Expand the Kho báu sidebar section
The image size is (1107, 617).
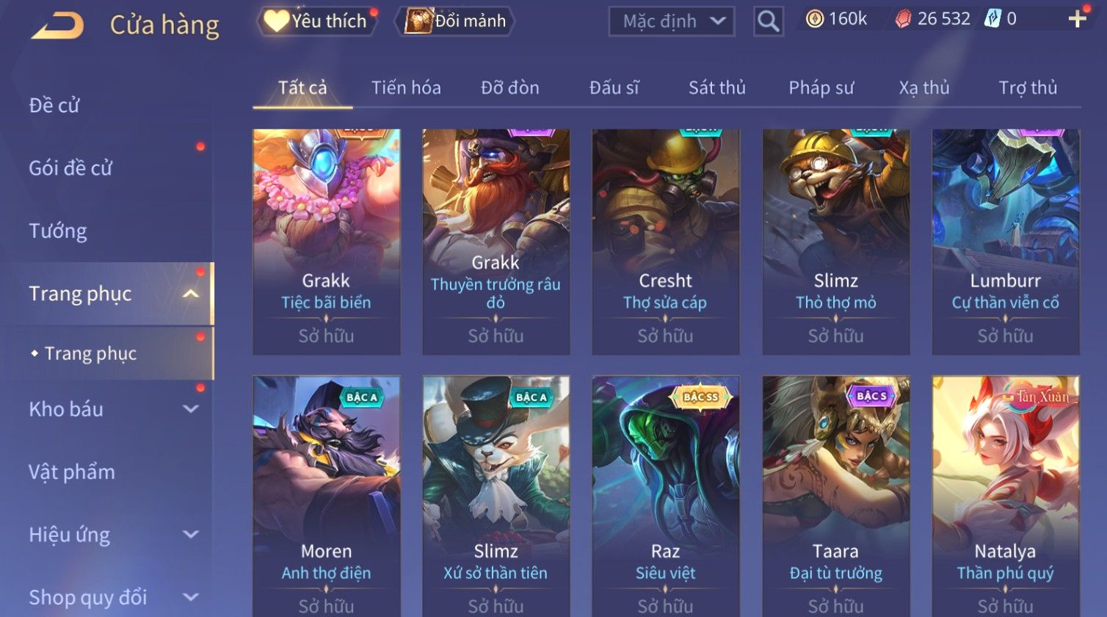click(190, 409)
